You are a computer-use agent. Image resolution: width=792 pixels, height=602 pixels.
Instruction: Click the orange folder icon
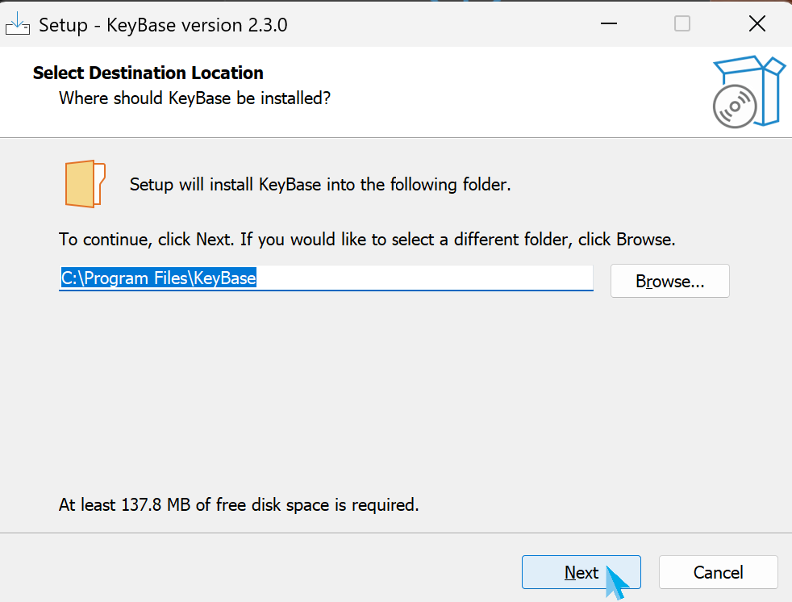[85, 184]
